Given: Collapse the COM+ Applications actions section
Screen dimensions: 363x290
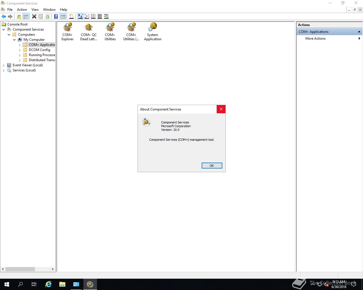Looking at the screenshot, I should point(359,32).
